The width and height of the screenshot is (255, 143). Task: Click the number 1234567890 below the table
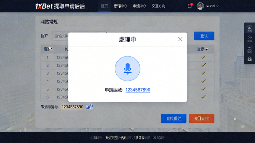73,107
